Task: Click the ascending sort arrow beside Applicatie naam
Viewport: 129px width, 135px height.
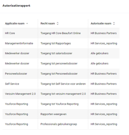Action: coord(27,24)
